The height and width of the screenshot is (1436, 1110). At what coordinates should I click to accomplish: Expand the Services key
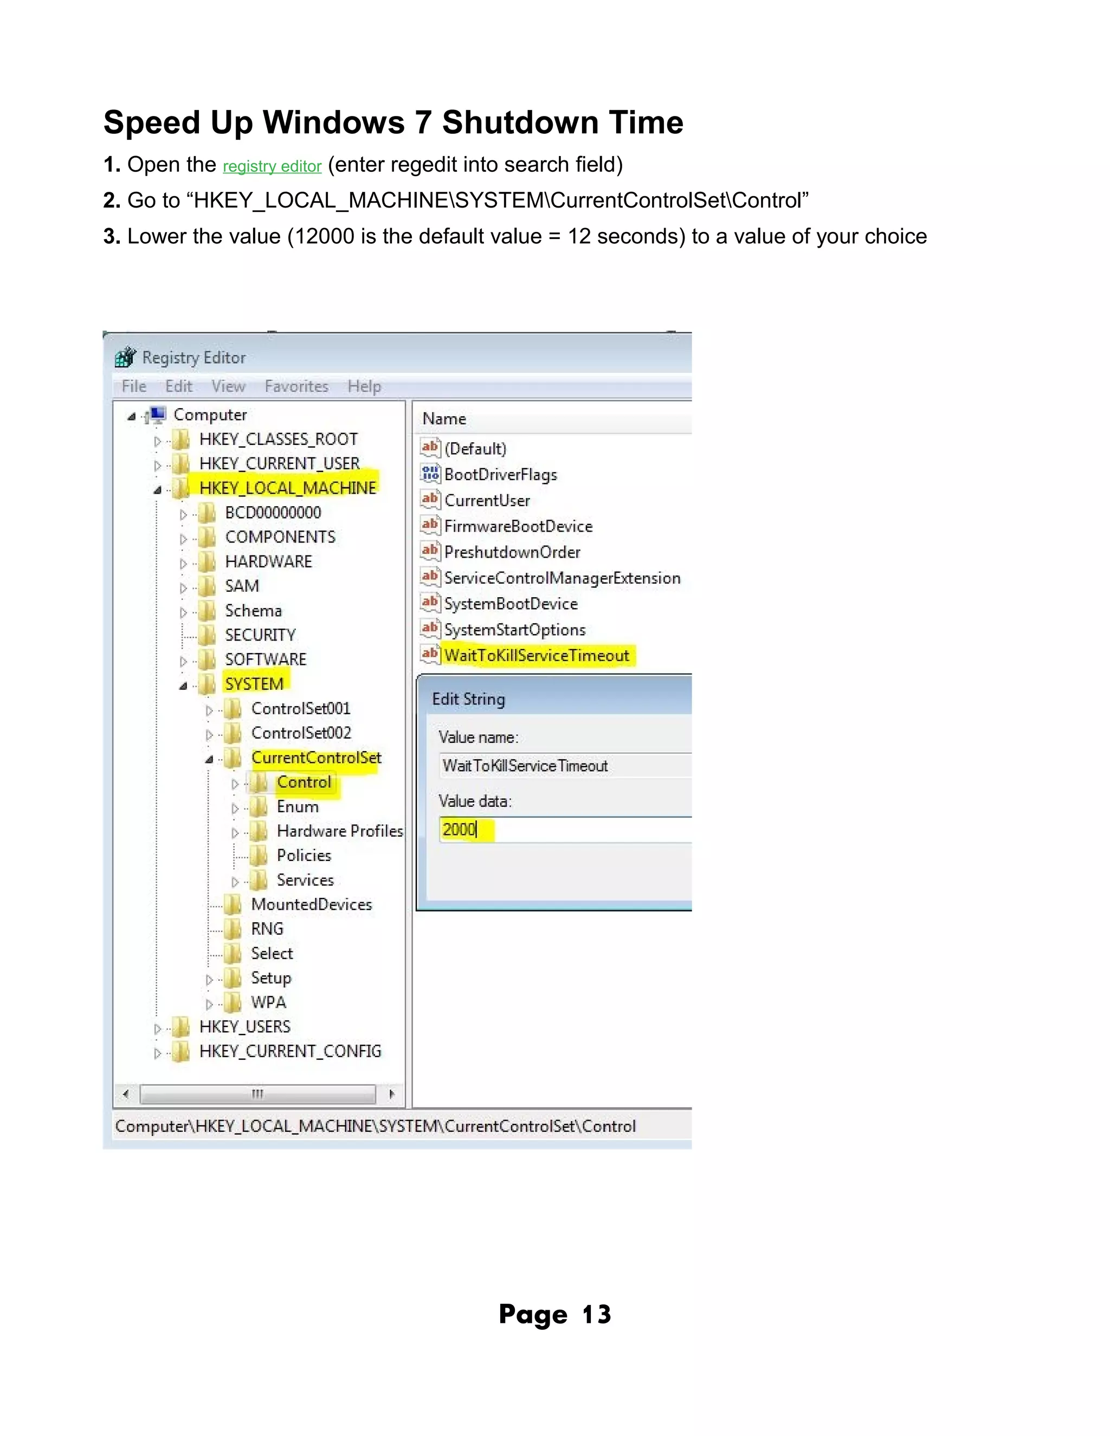point(235,882)
